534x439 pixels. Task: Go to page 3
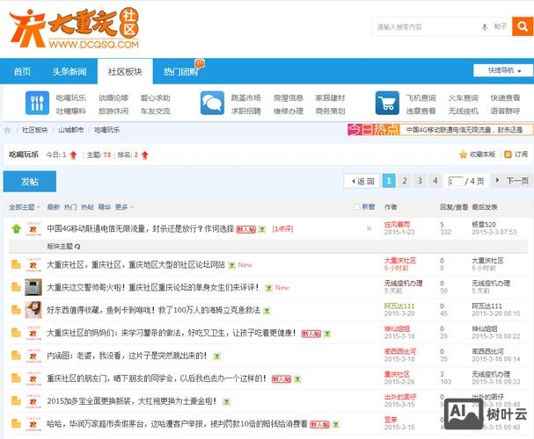tap(420, 181)
